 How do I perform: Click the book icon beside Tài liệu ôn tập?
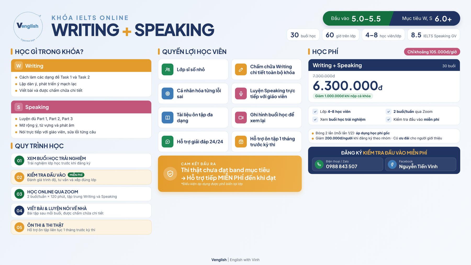pyautogui.click(x=167, y=118)
